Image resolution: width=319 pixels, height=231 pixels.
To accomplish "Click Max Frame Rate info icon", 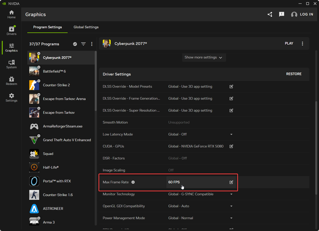I will [x=133, y=182].
